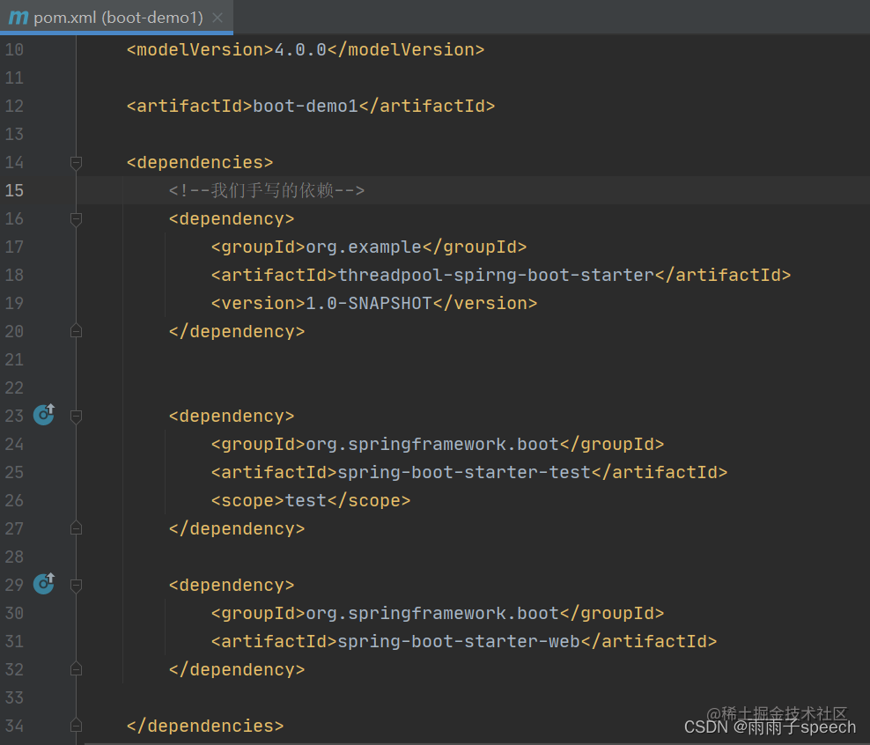This screenshot has width=870, height=745.
Task: Click the modelVersion value 4.0.0
Action: point(301,50)
